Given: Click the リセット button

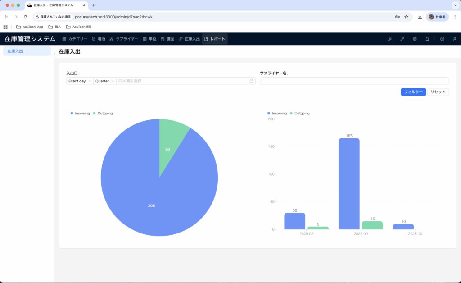Looking at the screenshot, I should coord(438,92).
